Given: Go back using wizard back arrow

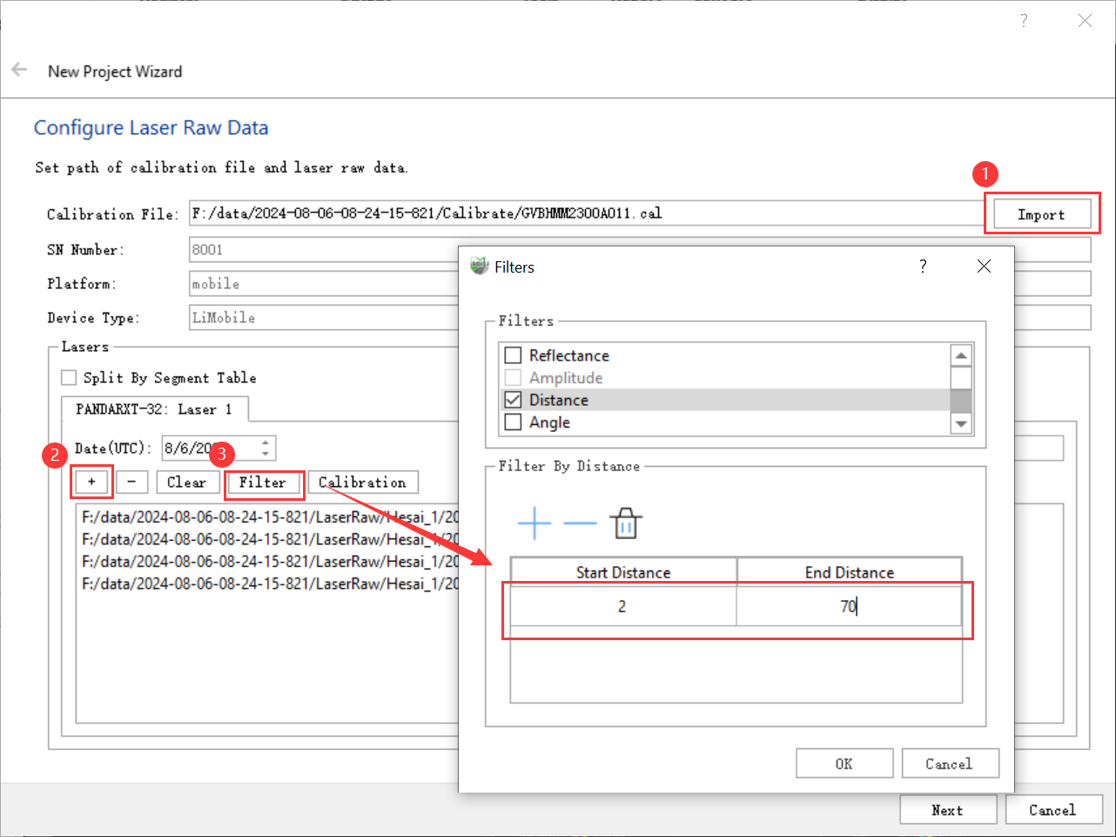Looking at the screenshot, I should tap(19, 70).
